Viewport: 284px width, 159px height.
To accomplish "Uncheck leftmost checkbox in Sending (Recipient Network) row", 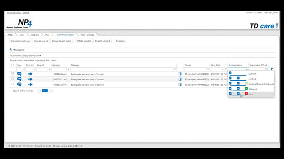I will pyautogui.click(x=230, y=83).
